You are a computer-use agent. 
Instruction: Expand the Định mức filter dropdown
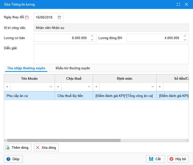click(x=153, y=87)
